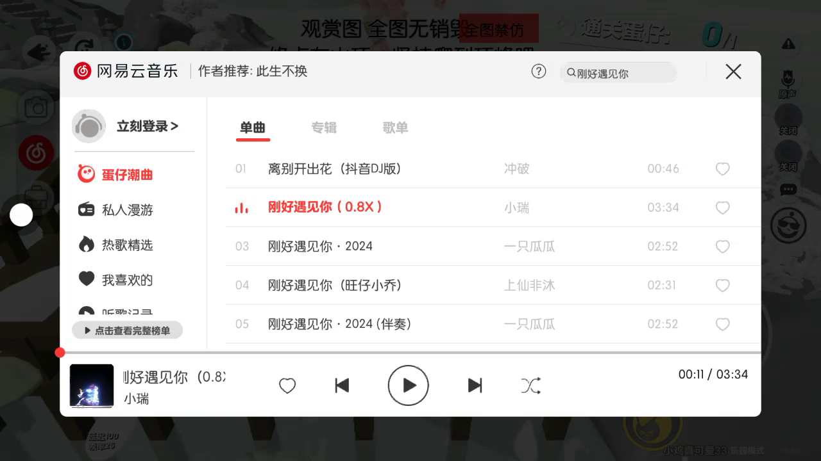The image size is (821, 461).
Task: Play the current song
Action: 408,385
